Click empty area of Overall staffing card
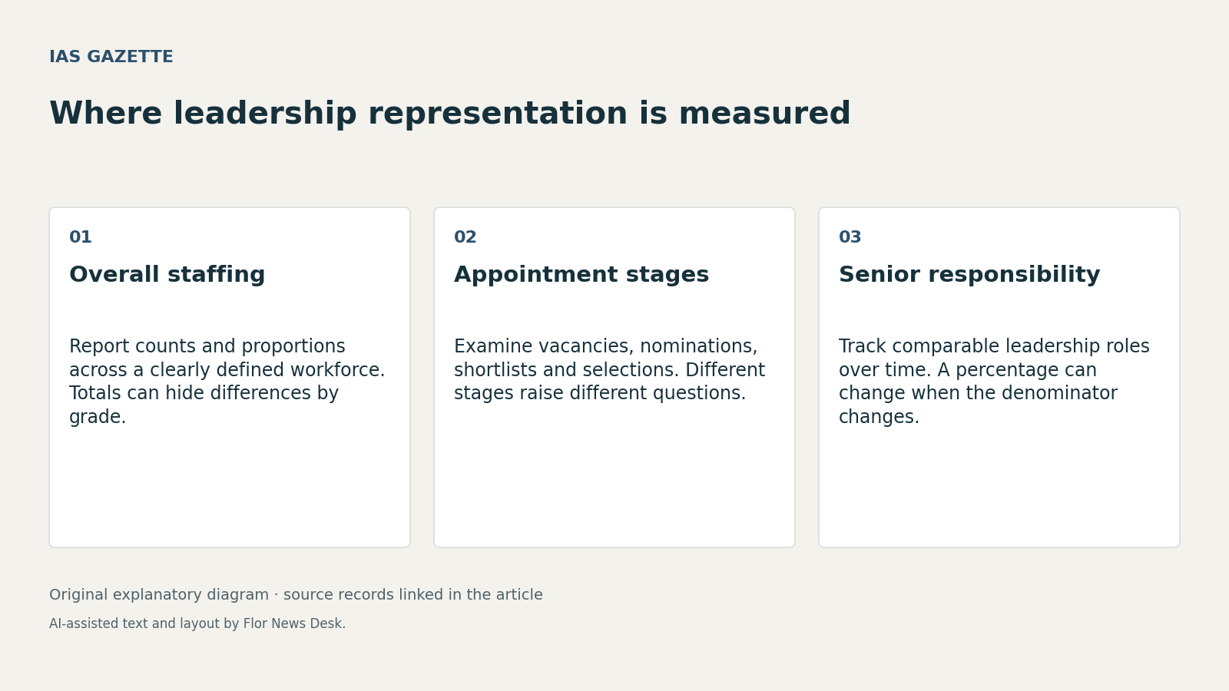Screen dimensions: 1229x691 (230, 488)
